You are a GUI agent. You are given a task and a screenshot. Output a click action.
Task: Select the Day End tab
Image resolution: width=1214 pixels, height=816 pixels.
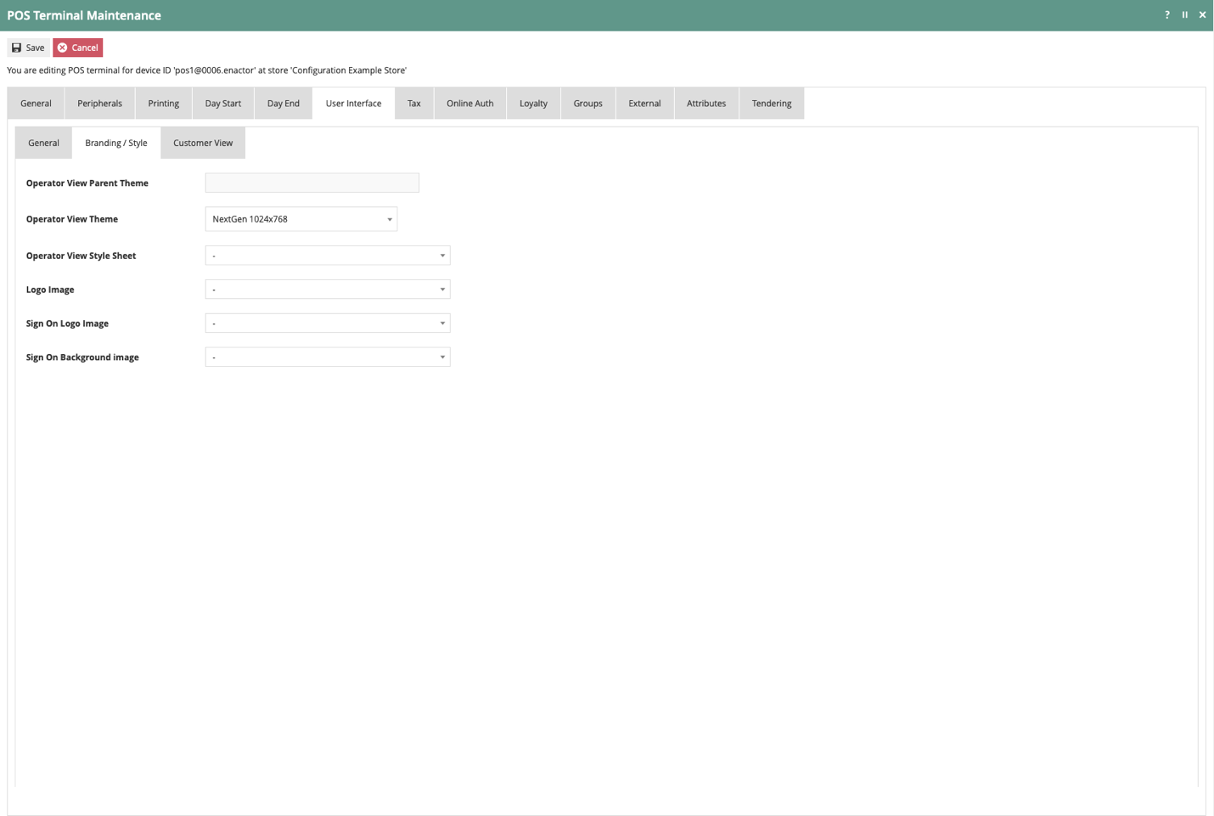tap(283, 104)
